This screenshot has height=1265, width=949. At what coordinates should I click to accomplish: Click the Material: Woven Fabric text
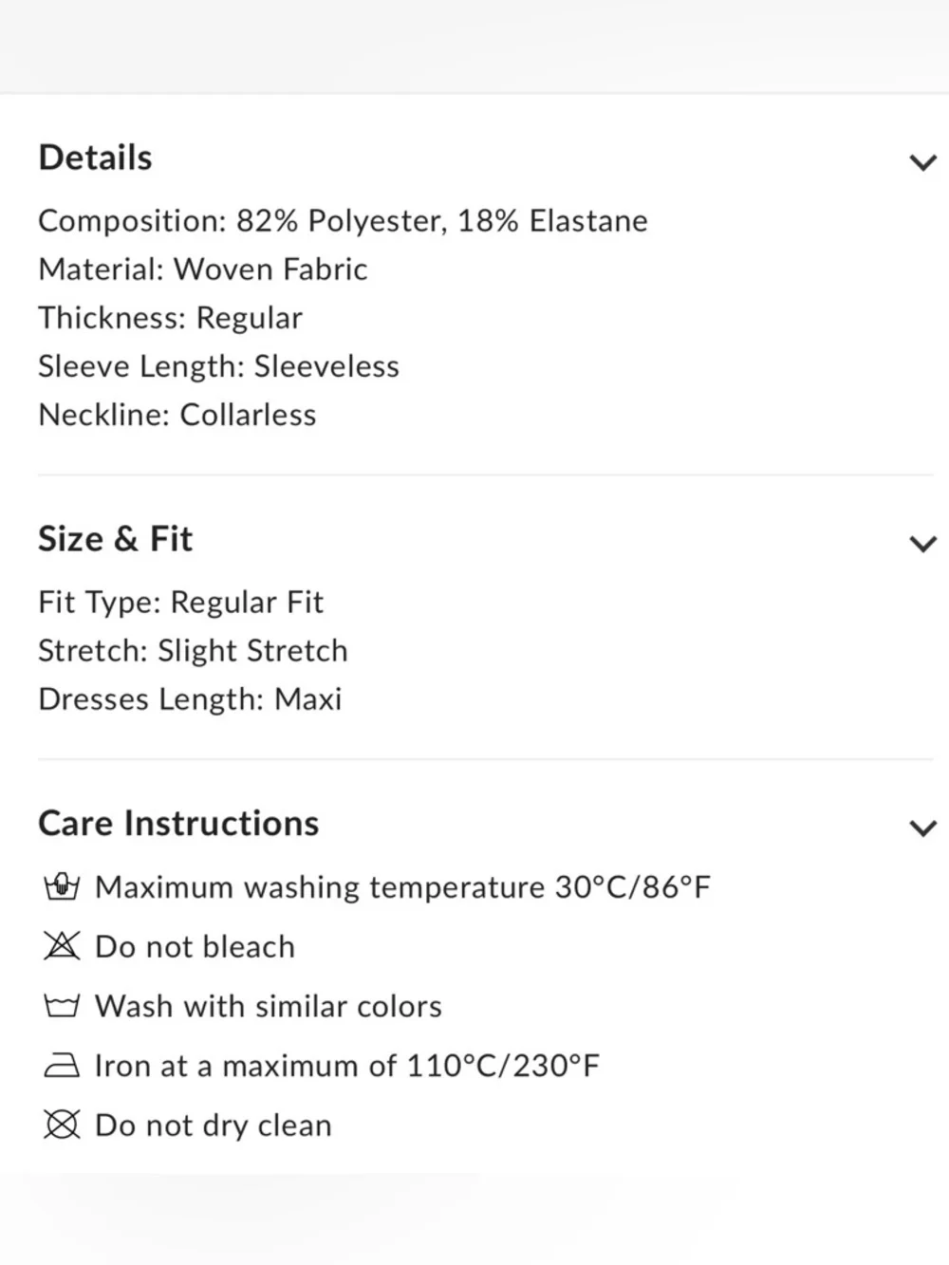point(202,270)
